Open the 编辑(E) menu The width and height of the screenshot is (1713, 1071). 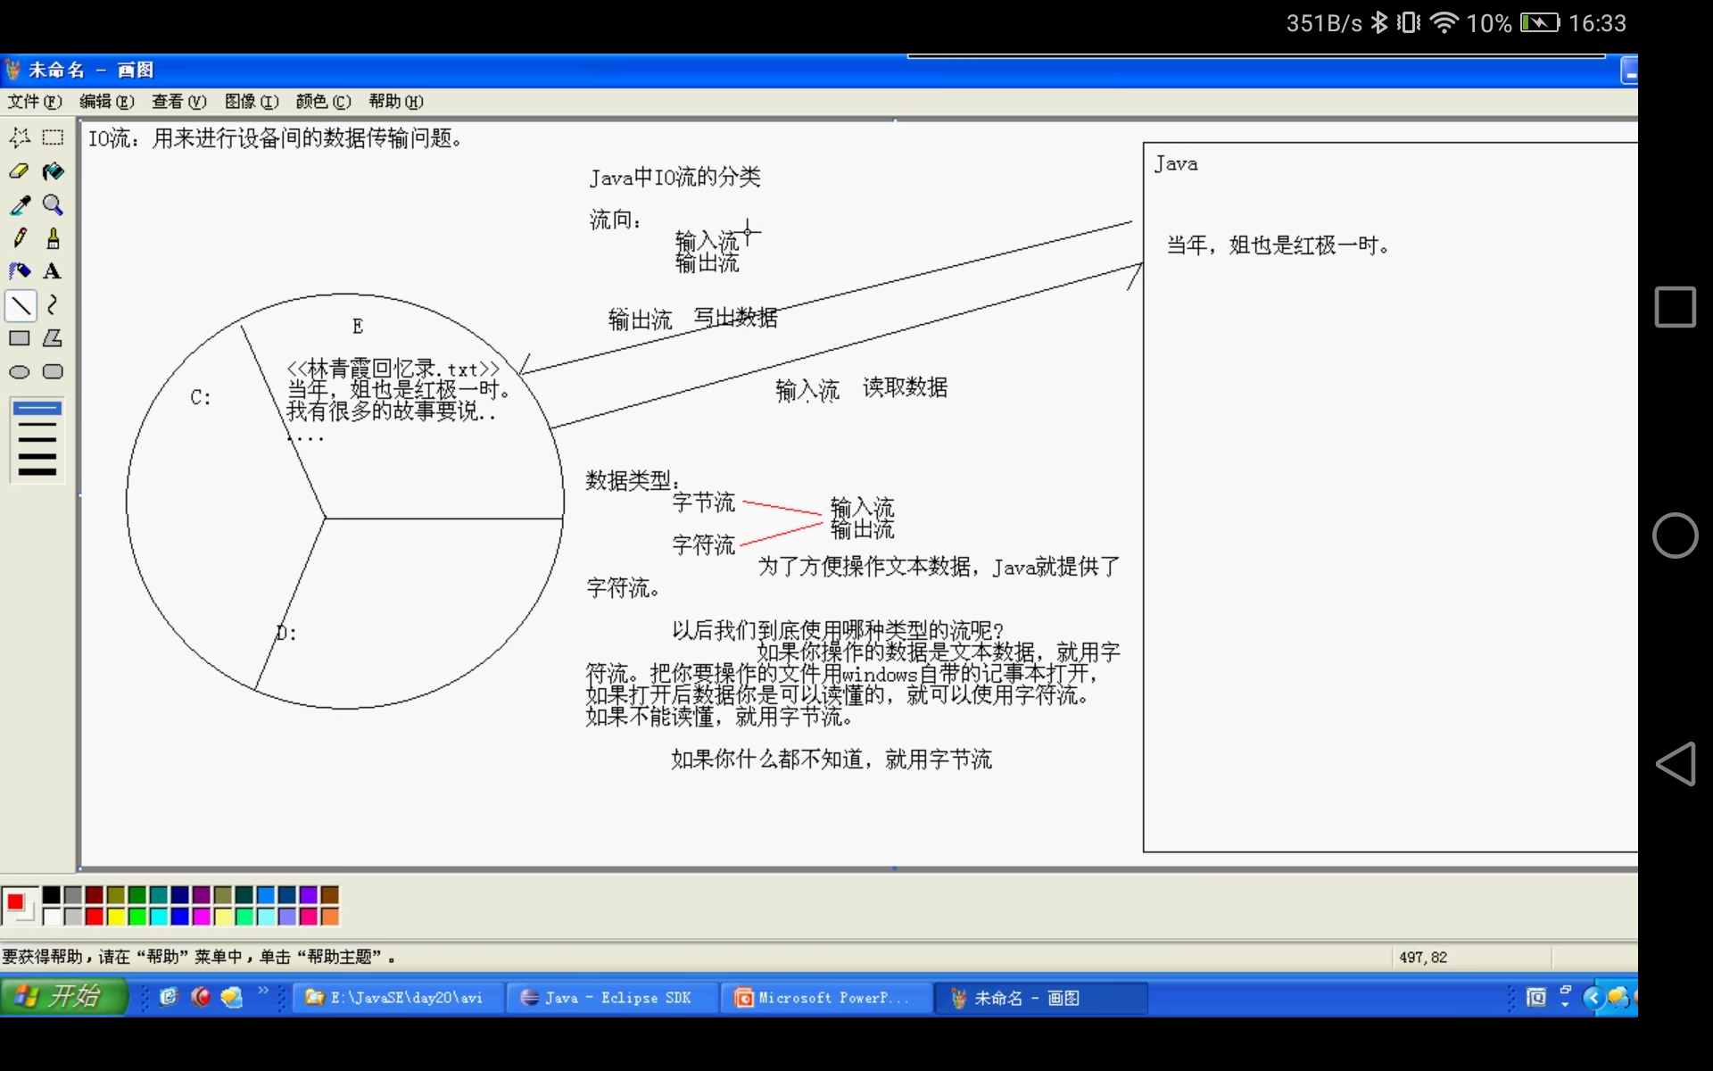coord(107,102)
